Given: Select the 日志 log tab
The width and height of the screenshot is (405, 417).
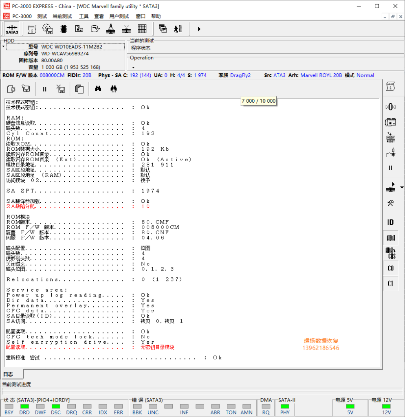Looking at the screenshot, I should [9, 374].
